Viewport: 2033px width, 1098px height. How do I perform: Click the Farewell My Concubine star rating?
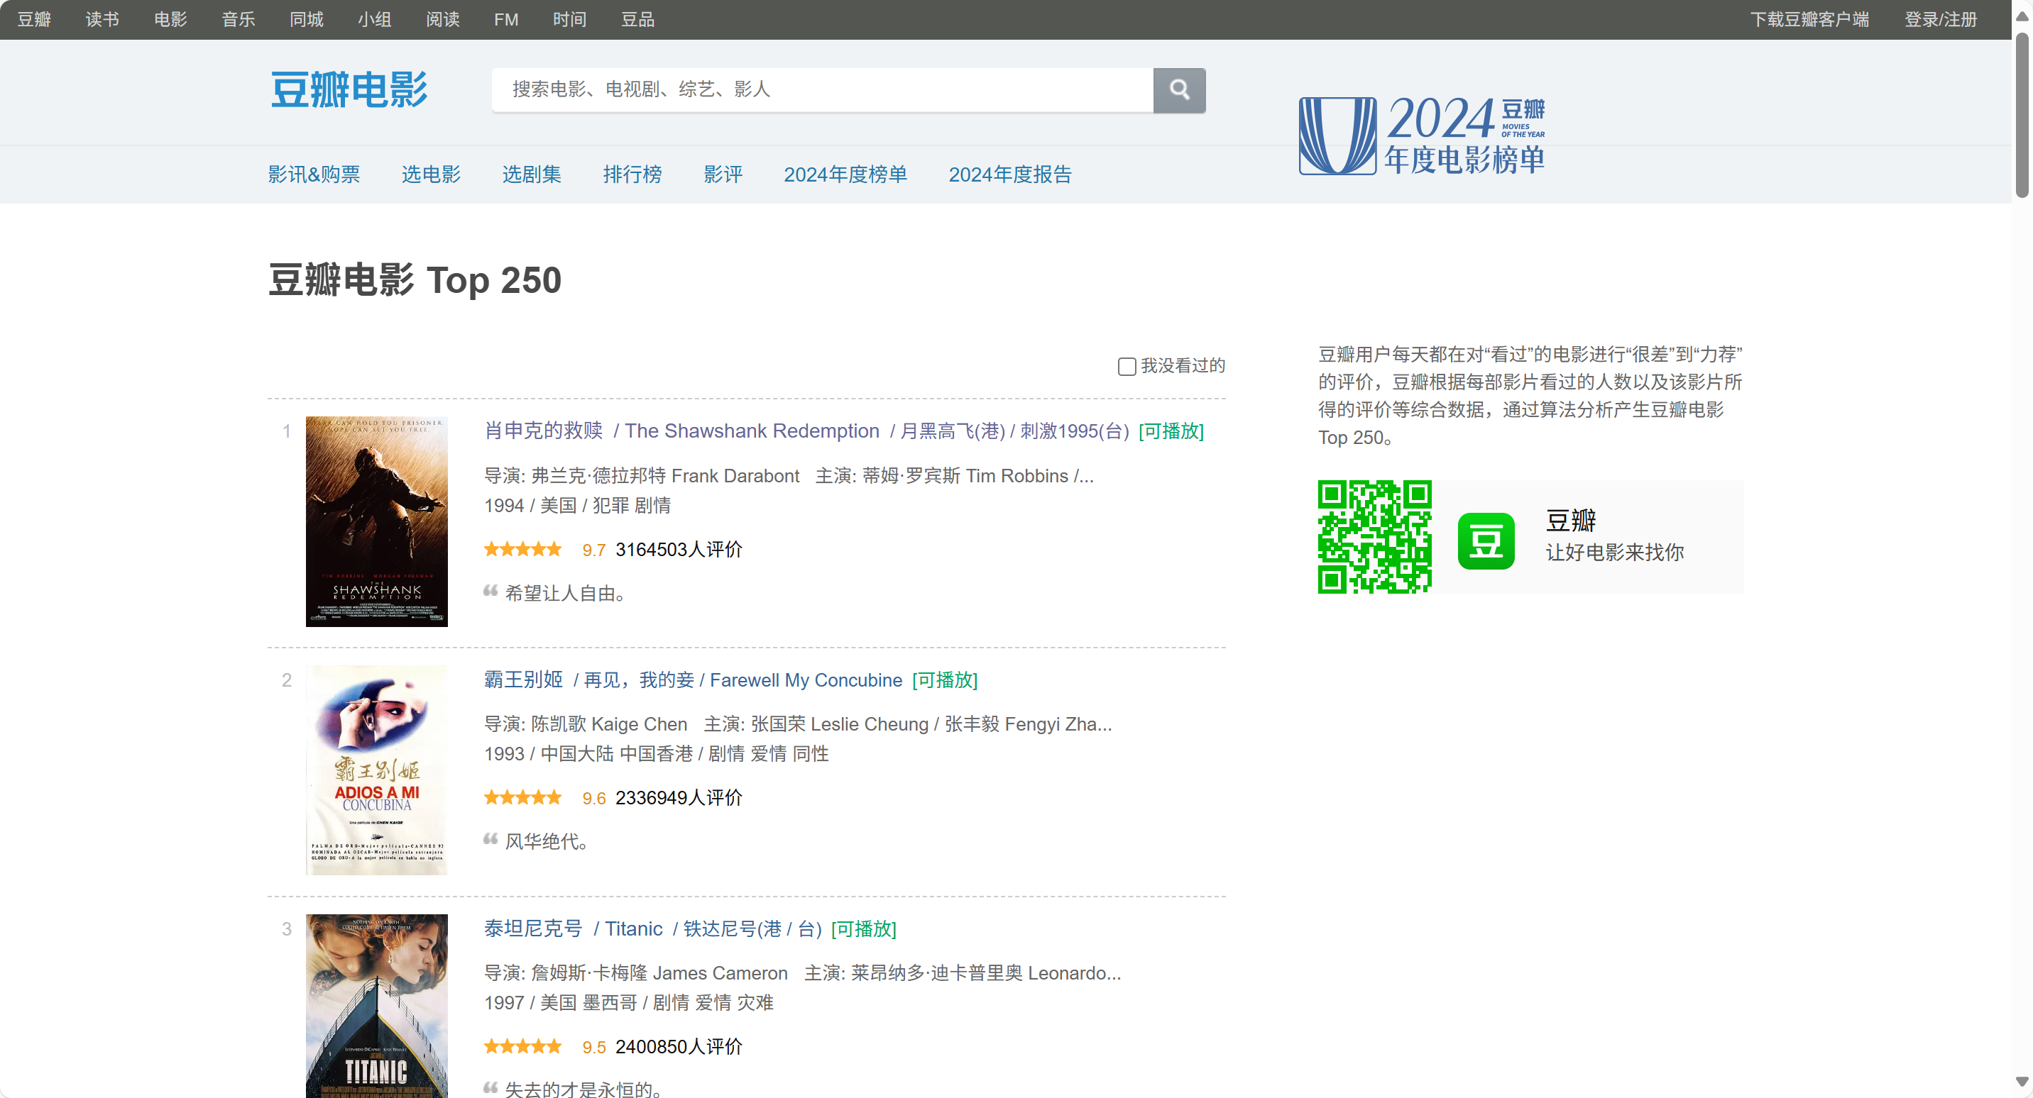coord(522,798)
